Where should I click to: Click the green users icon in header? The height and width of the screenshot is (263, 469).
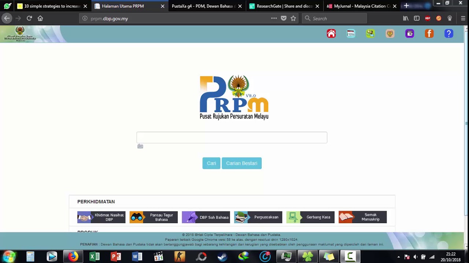pos(370,34)
